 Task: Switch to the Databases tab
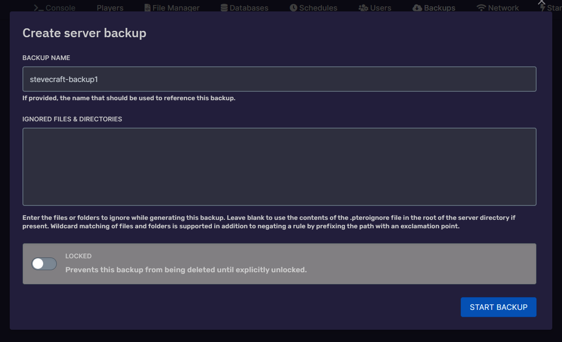(x=244, y=7)
